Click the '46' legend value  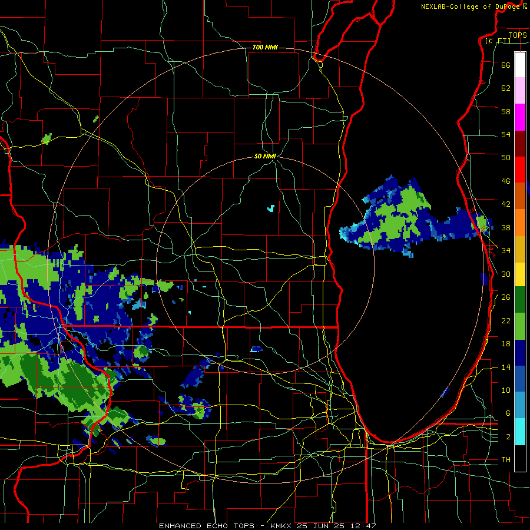[506, 181]
